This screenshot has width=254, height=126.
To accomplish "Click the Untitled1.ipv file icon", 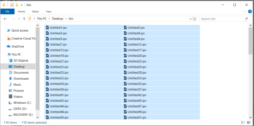I will click(x=47, y=28).
